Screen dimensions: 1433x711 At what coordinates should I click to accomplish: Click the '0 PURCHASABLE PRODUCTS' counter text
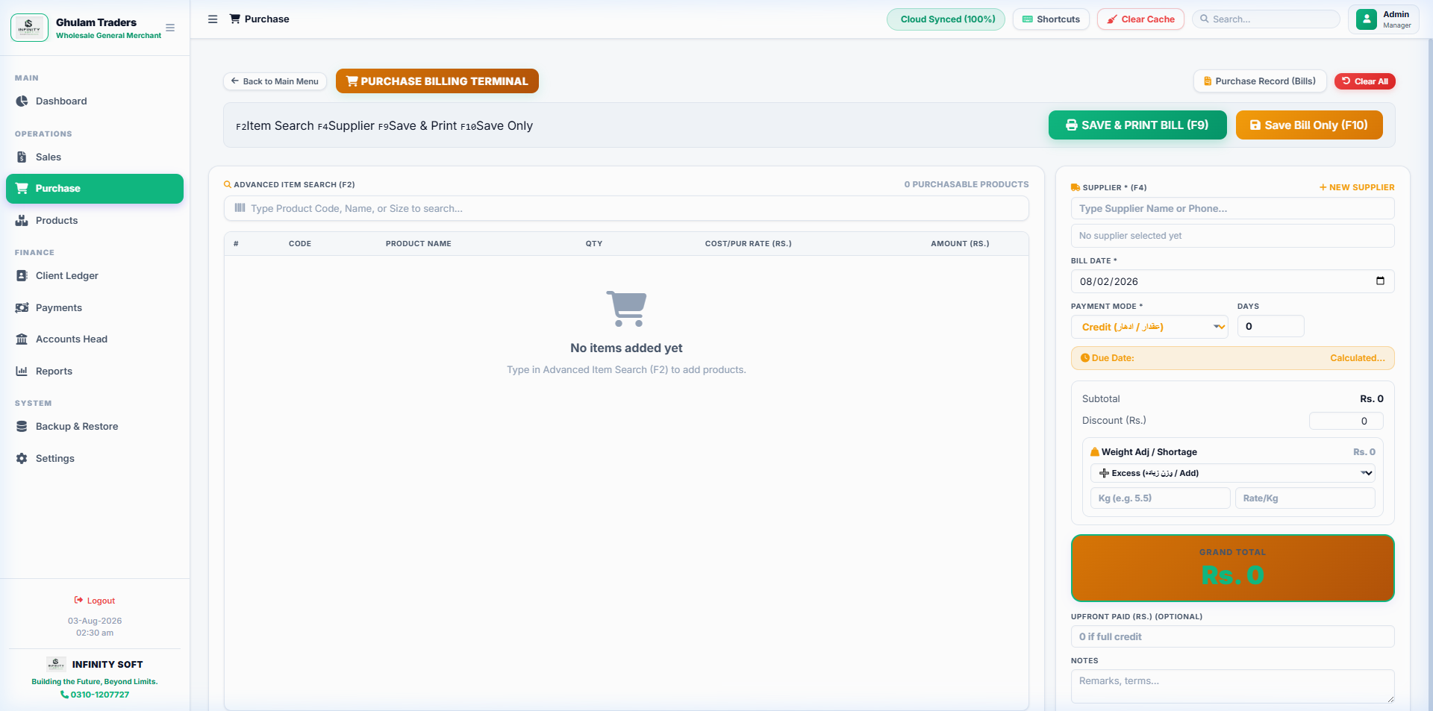967,184
